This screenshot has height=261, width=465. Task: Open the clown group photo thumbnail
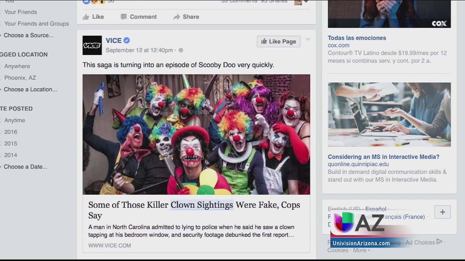pyautogui.click(x=196, y=134)
